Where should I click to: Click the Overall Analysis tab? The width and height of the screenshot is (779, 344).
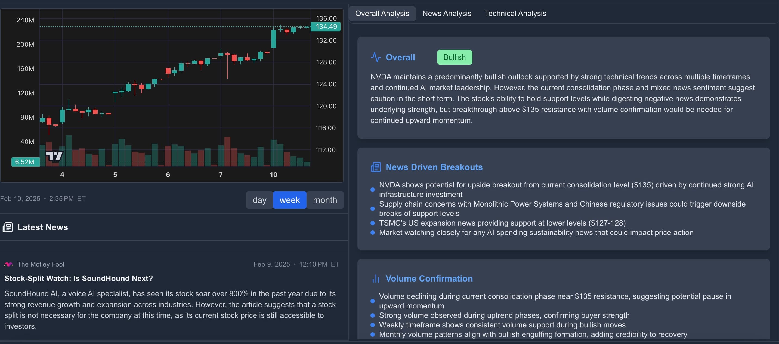[x=382, y=13]
